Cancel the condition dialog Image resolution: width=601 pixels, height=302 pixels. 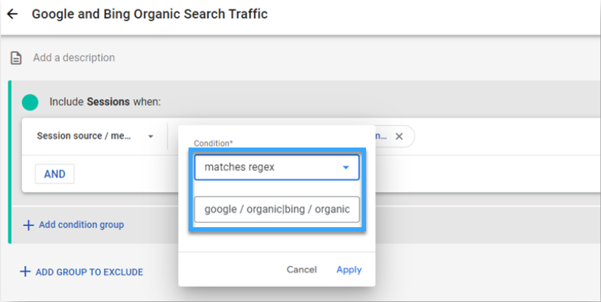pos(302,269)
